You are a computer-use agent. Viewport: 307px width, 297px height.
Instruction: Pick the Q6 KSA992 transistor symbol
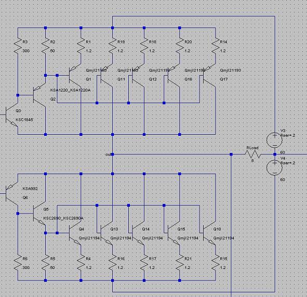[12, 193]
